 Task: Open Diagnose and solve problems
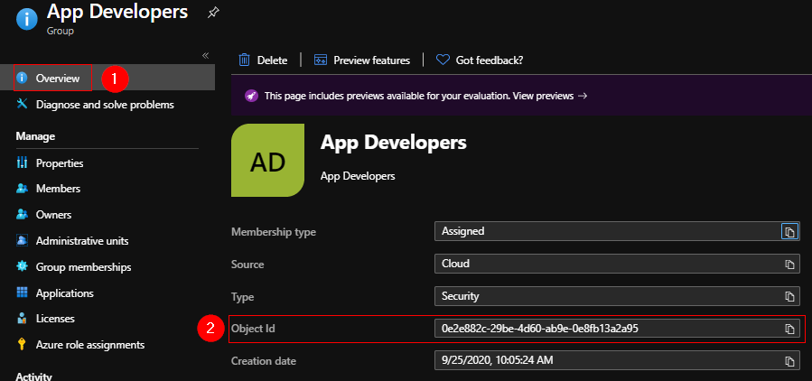105,105
